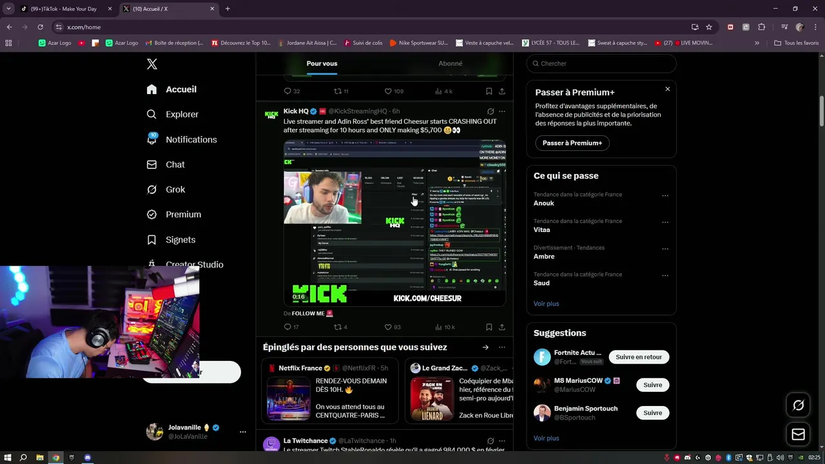Open options for Vitaa trend
This screenshot has width=825, height=464.
coord(665,222)
